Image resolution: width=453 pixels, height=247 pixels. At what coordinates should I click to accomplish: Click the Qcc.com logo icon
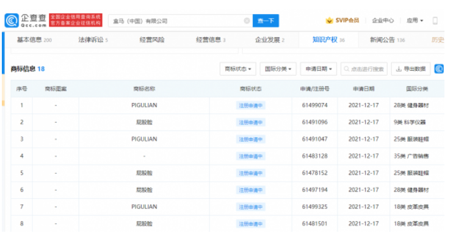tap(12, 21)
